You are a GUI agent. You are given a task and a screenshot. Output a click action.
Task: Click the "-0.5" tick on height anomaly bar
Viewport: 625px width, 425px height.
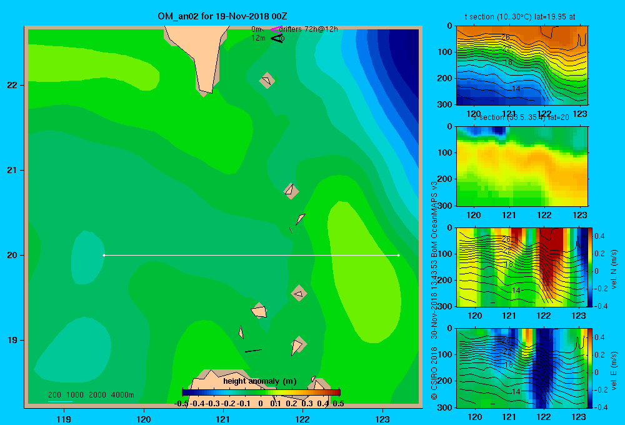tap(182, 404)
